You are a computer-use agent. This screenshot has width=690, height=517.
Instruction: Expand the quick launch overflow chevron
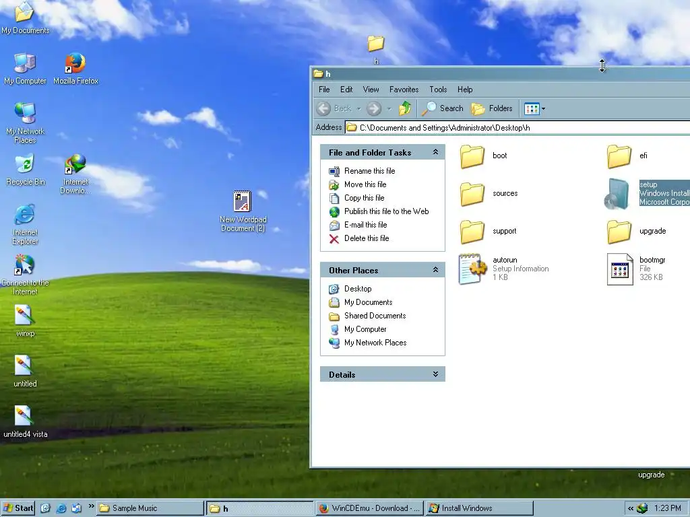click(91, 506)
